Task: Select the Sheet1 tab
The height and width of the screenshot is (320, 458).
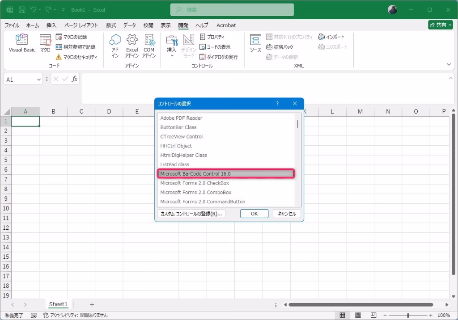Action: click(x=58, y=304)
